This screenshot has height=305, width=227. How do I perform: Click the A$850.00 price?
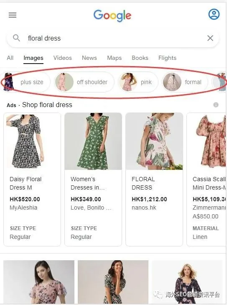pyautogui.click(x=205, y=216)
